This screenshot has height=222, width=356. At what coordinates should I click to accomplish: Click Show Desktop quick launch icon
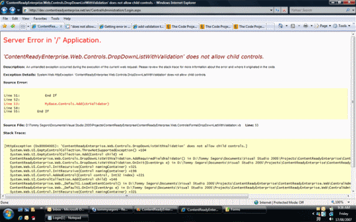coord(20,210)
